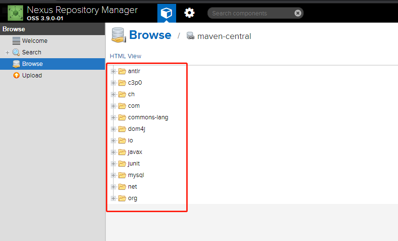Image resolution: width=398 pixels, height=241 pixels.
Task: Expand the junit folder
Action: [x=114, y=164]
